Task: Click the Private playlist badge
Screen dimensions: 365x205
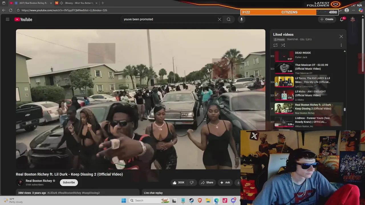Action: coord(279,40)
